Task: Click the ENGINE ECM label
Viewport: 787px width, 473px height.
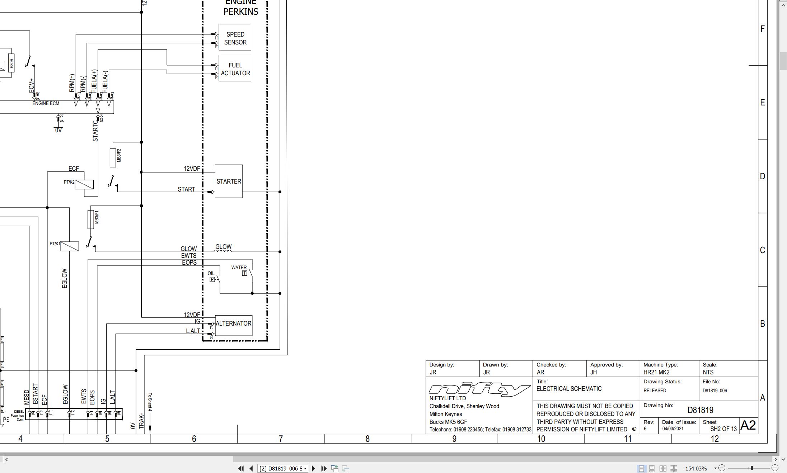Action: [x=46, y=103]
